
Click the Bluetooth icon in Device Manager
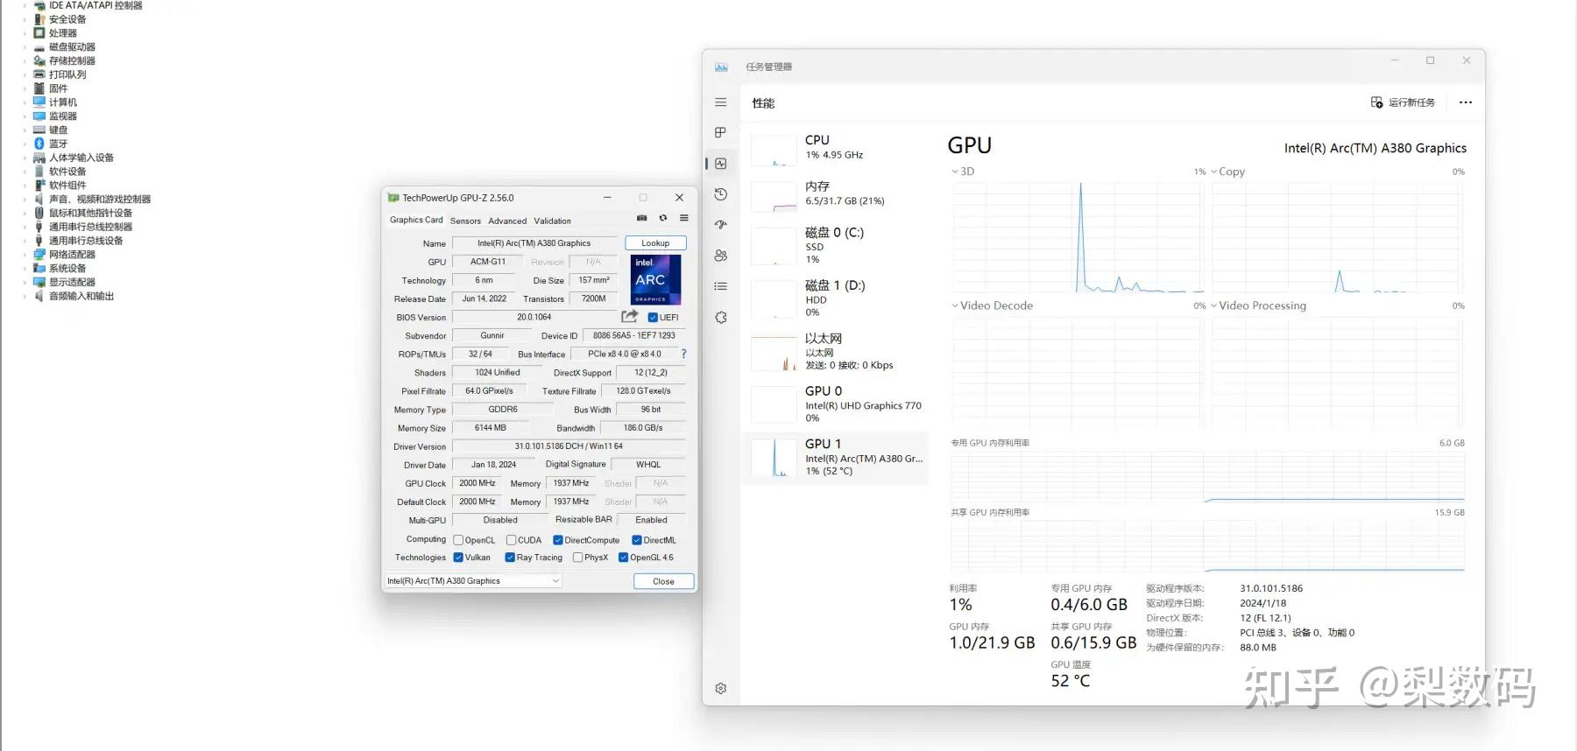pos(39,144)
